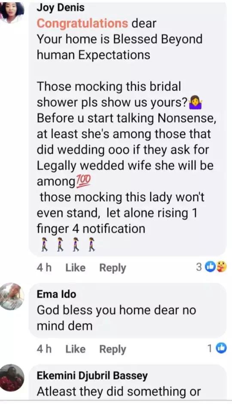Reply to Joy Denis's comment

click(x=113, y=268)
